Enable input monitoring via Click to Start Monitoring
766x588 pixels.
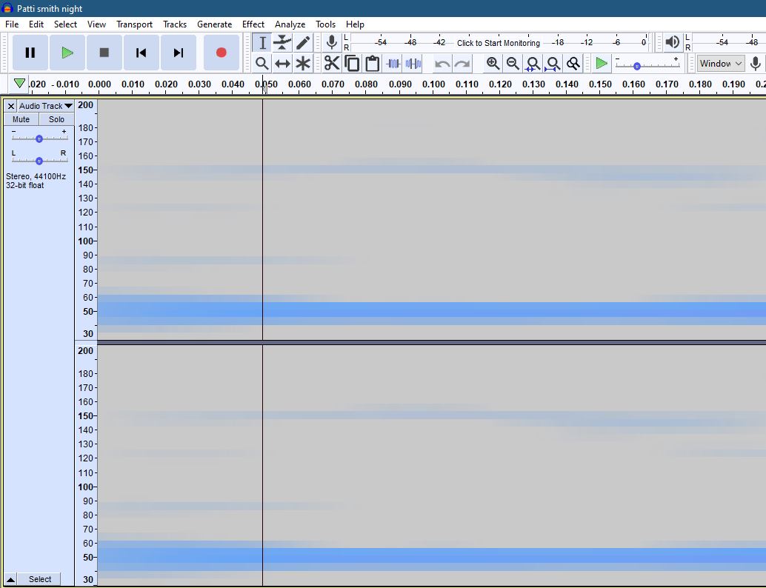coord(498,42)
